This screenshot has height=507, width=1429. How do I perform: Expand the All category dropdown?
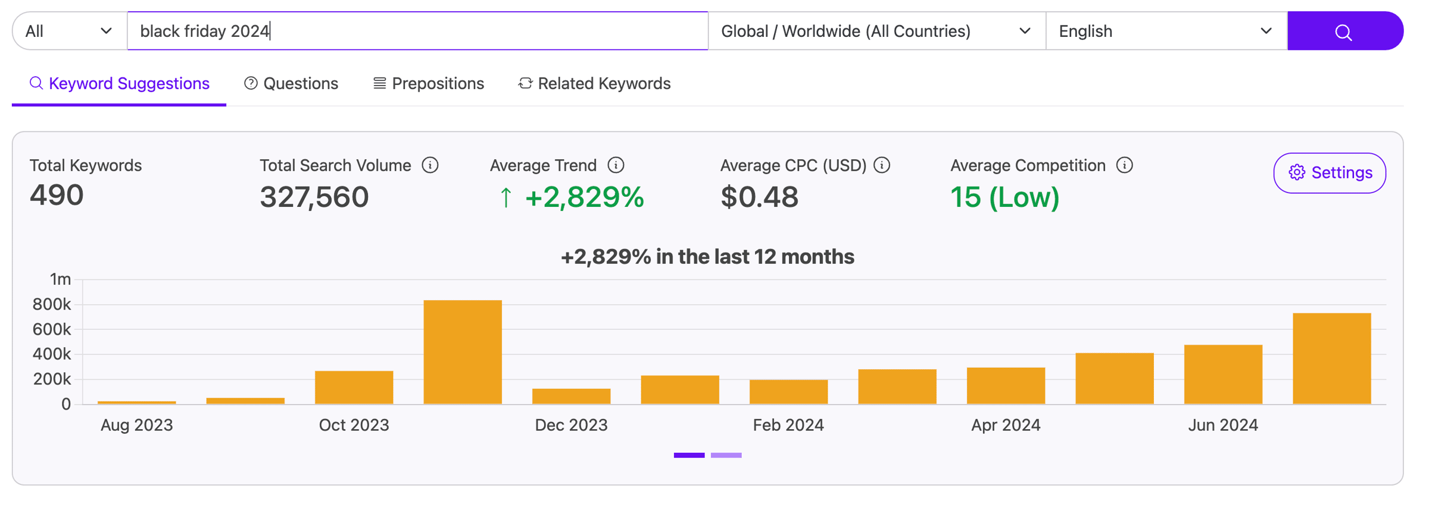tap(69, 31)
